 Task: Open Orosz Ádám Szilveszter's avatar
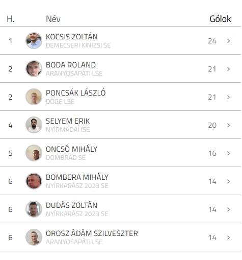click(34, 237)
